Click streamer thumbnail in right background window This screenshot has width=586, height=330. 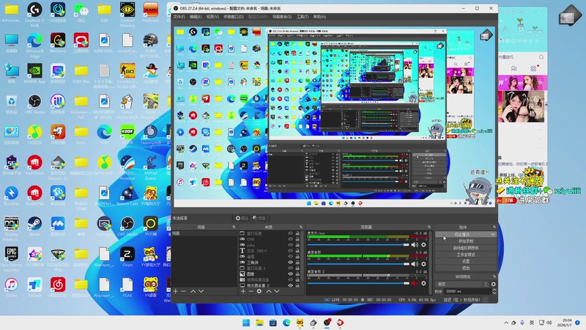tap(522, 106)
